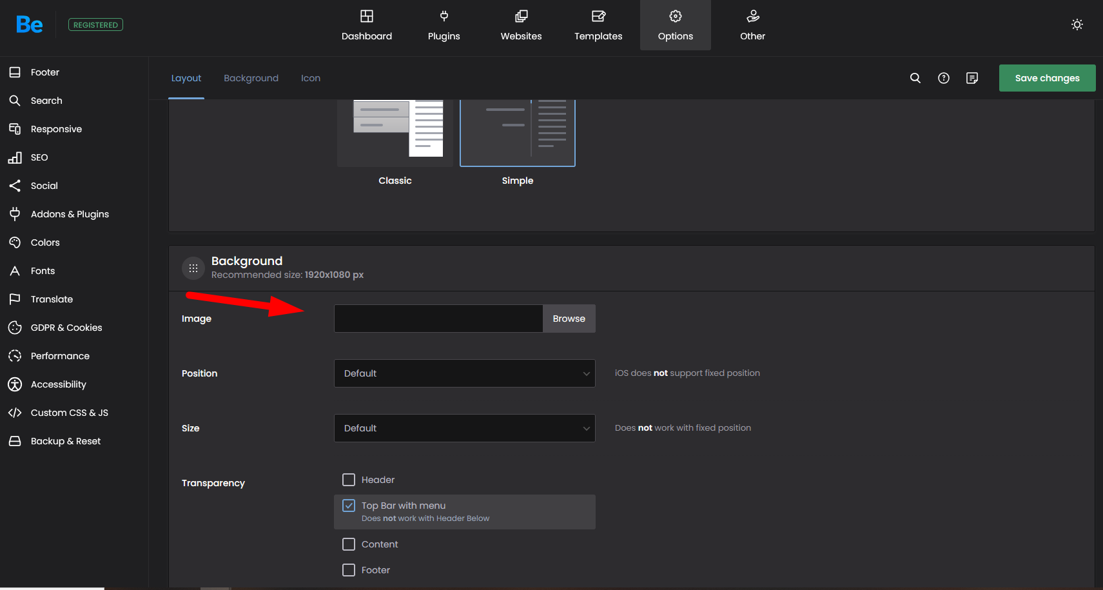Click the Colors palette icon

(15, 242)
